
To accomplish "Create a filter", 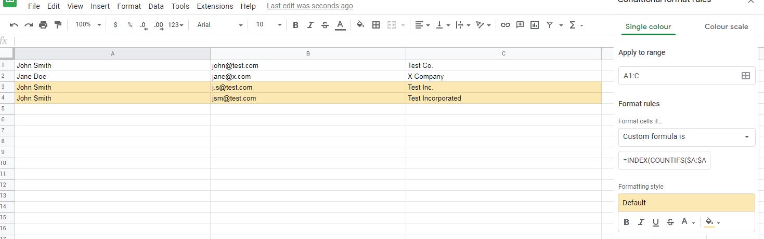I will click(x=549, y=25).
